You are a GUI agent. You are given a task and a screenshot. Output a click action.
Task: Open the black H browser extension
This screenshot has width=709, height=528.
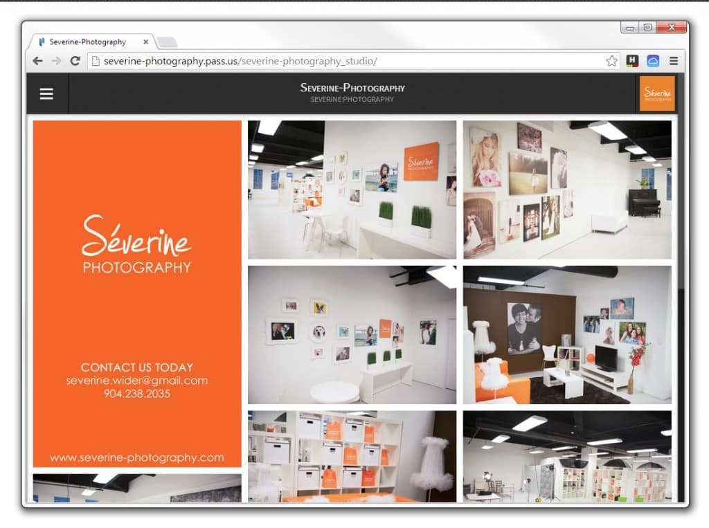[x=632, y=61]
